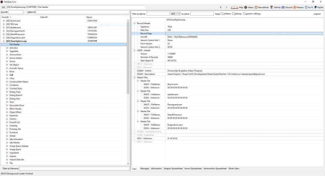The width and height of the screenshot is (325, 176).
Task: Open the PayPal icon
Action: [316, 7]
